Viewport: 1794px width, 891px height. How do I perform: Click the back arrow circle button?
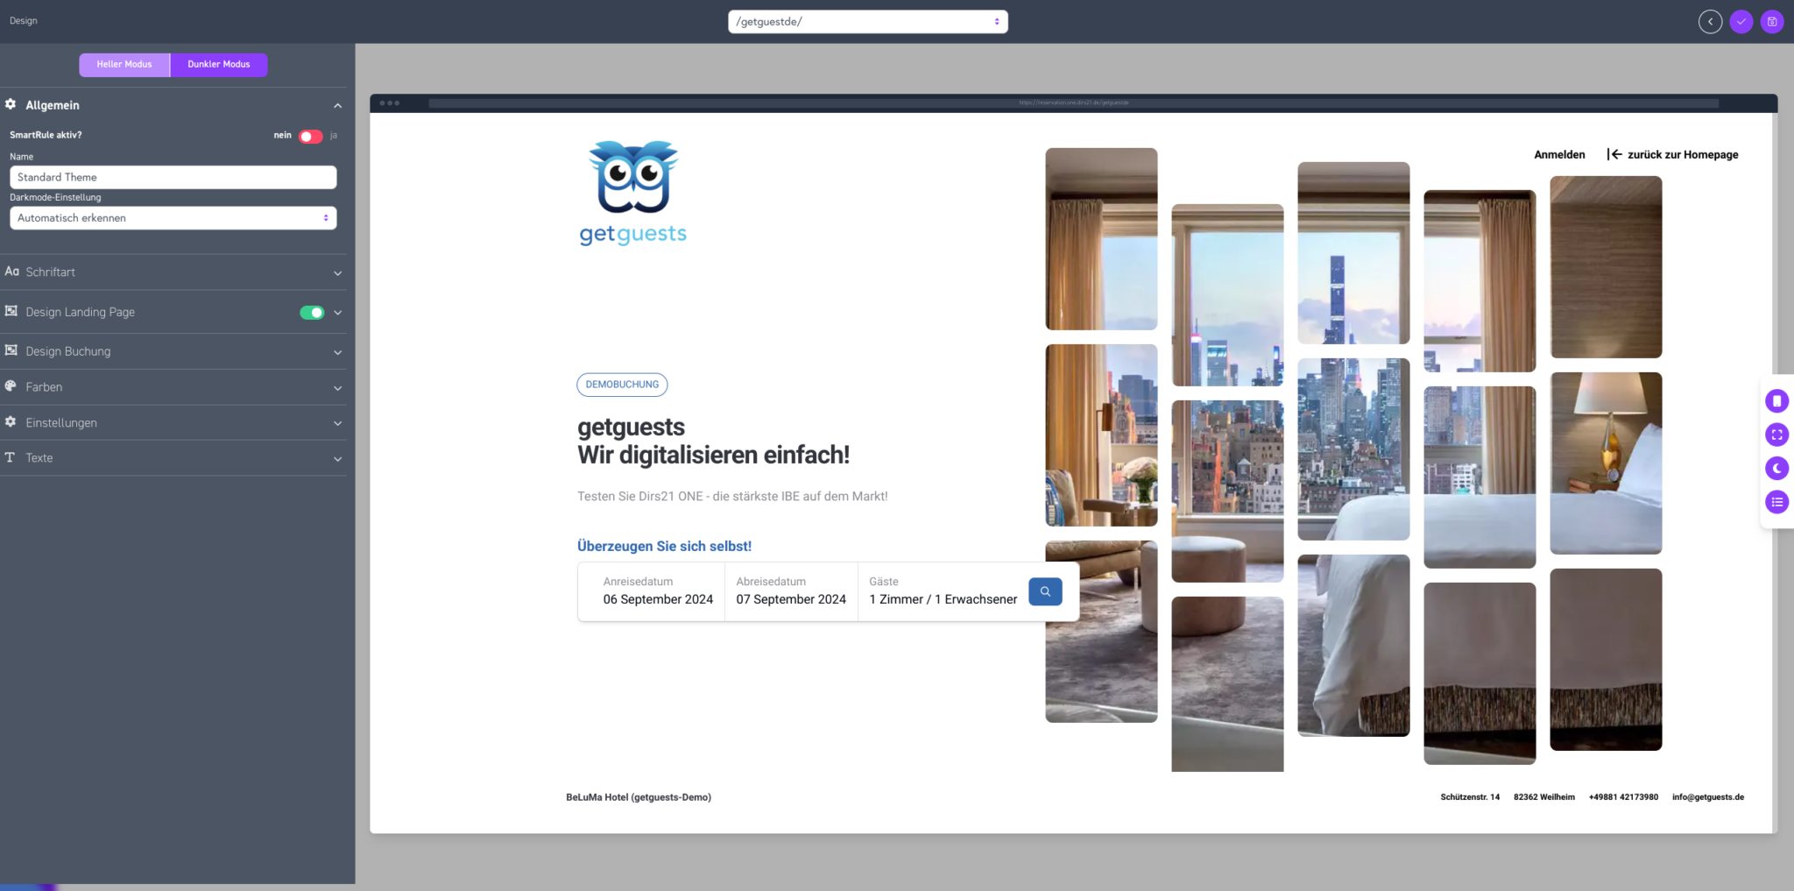[x=1710, y=22]
